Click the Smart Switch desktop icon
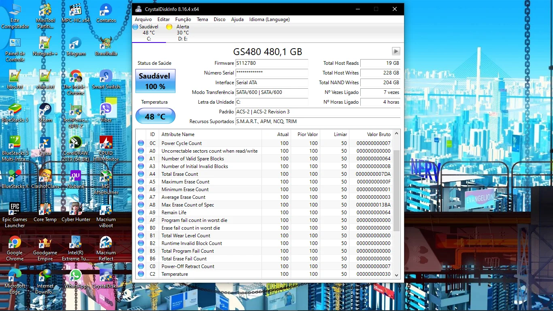 coord(106,79)
